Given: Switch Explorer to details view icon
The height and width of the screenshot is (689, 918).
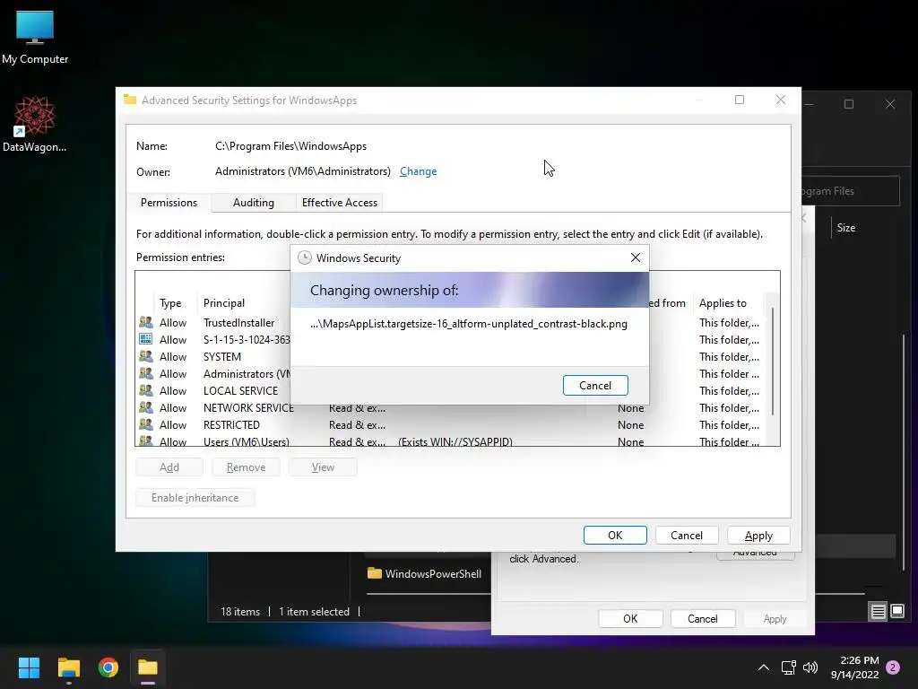Looking at the screenshot, I should pos(879,612).
